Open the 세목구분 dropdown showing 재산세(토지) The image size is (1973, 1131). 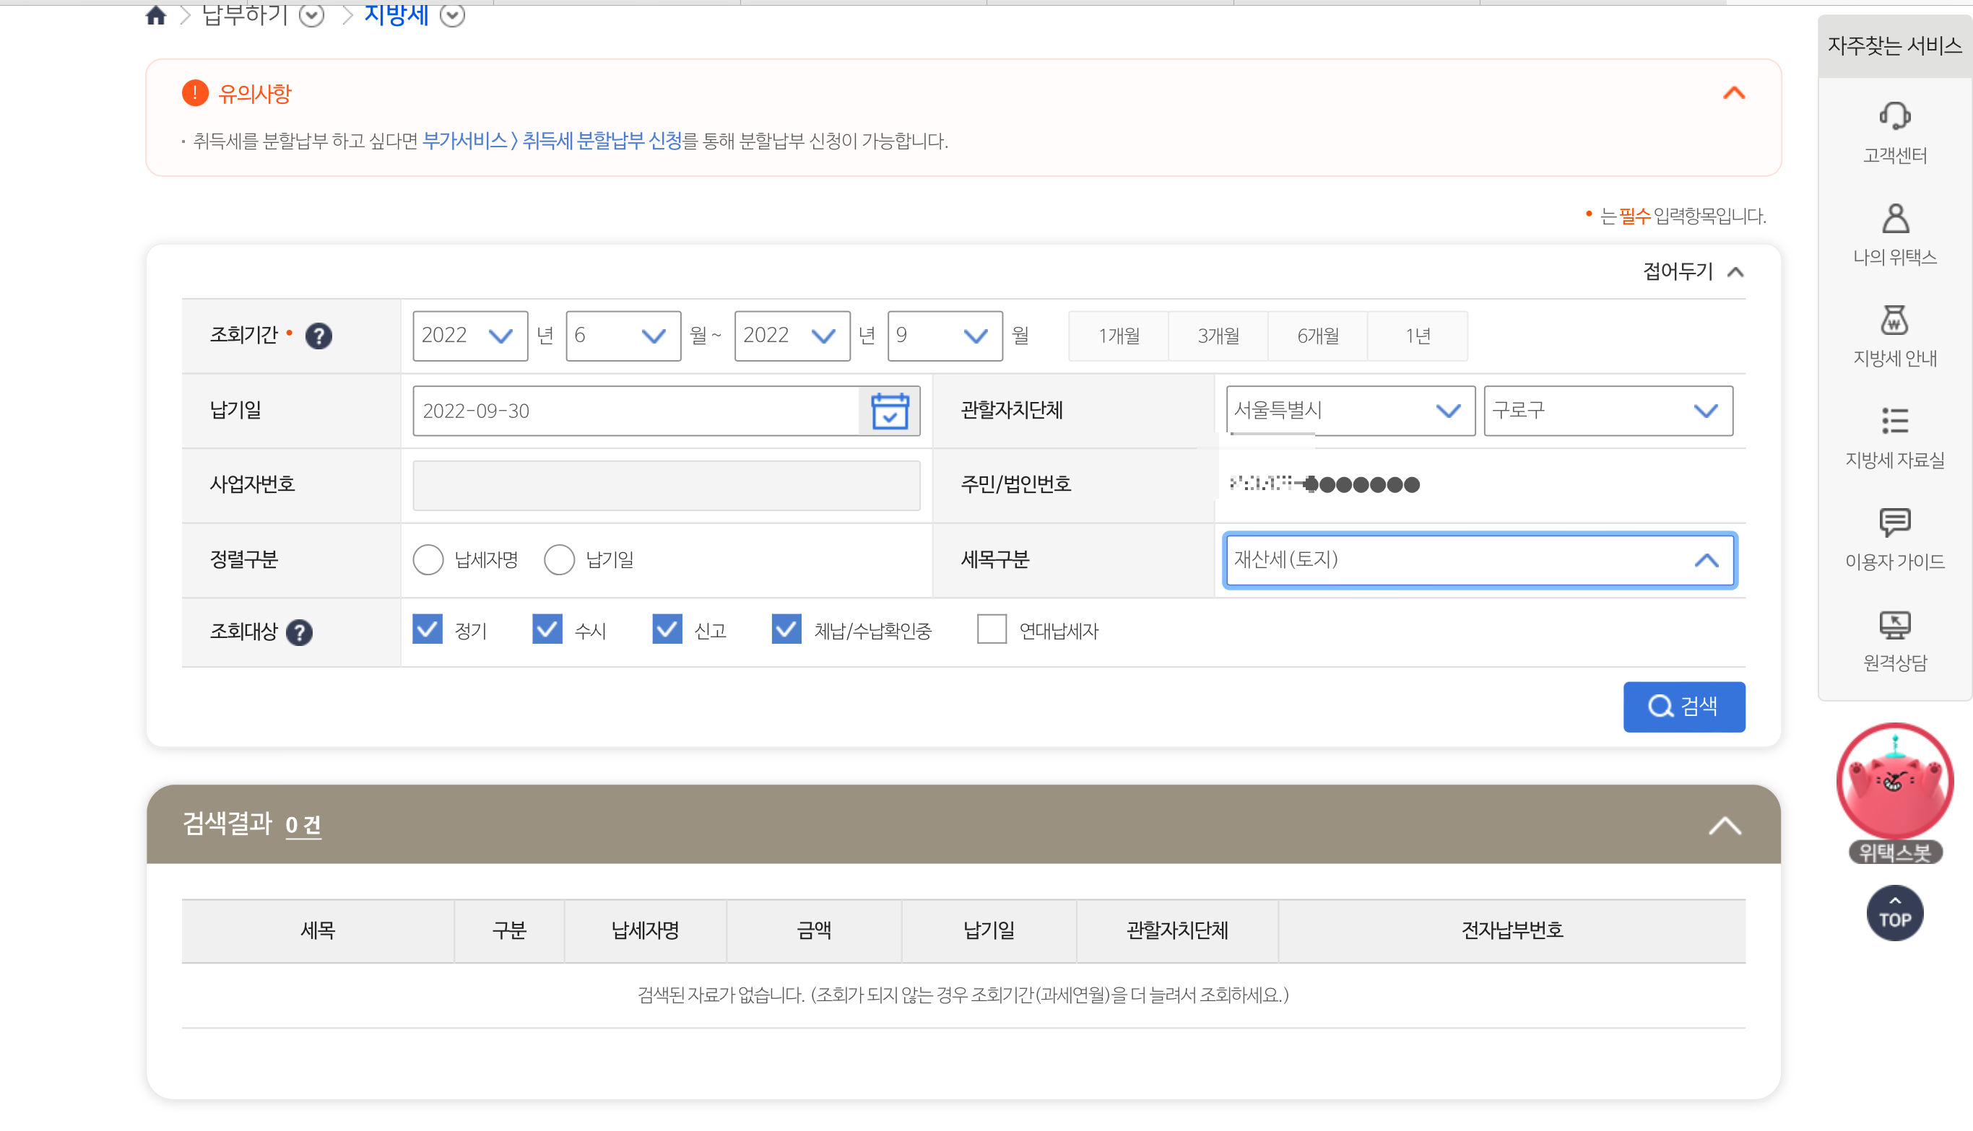pos(1479,560)
